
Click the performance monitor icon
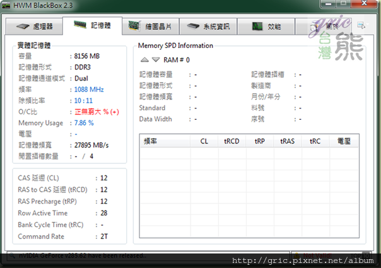click(257, 26)
